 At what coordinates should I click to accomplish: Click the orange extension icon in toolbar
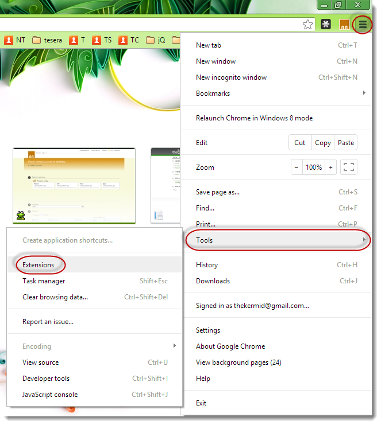[x=344, y=25]
